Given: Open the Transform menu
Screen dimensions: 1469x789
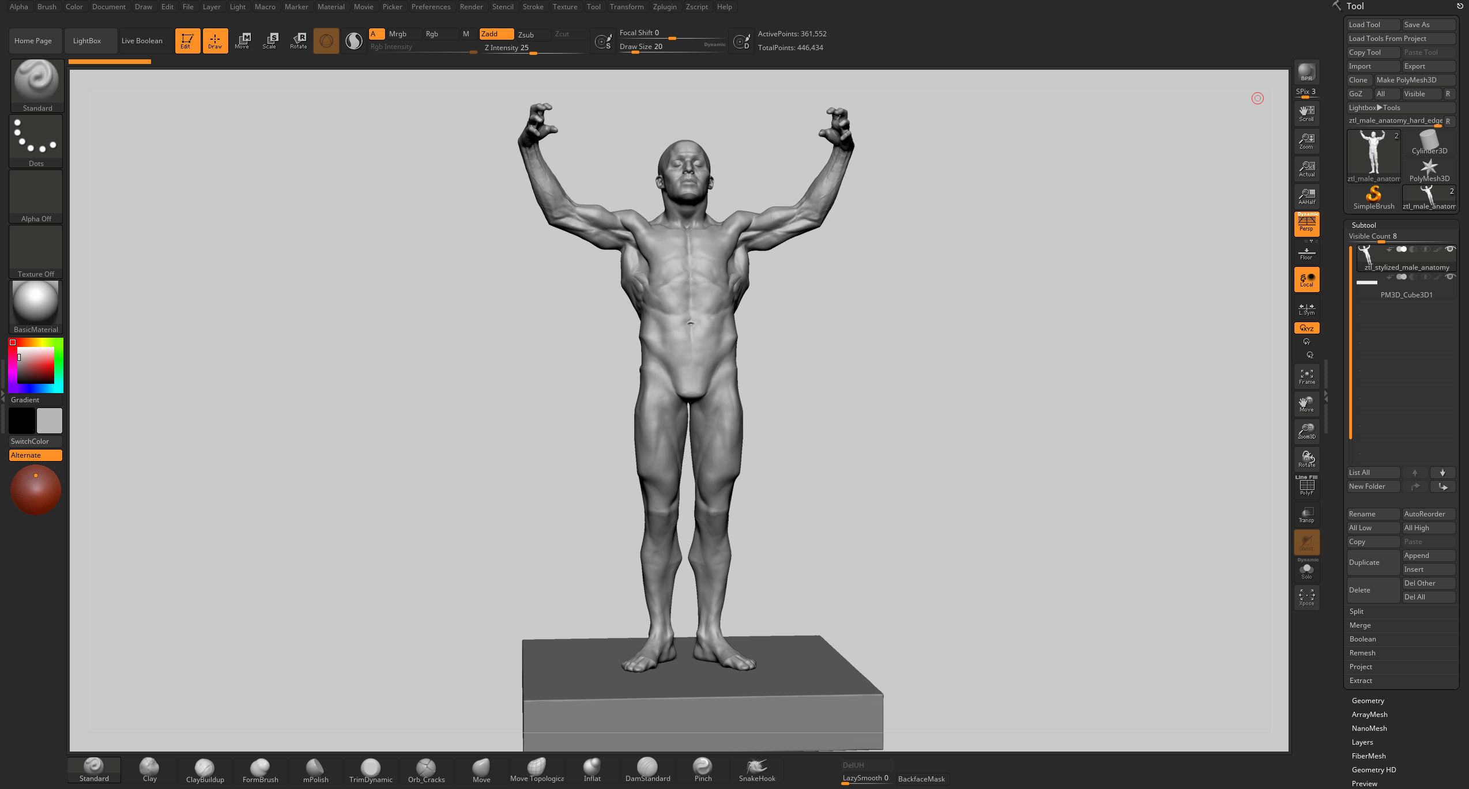Looking at the screenshot, I should pos(627,7).
